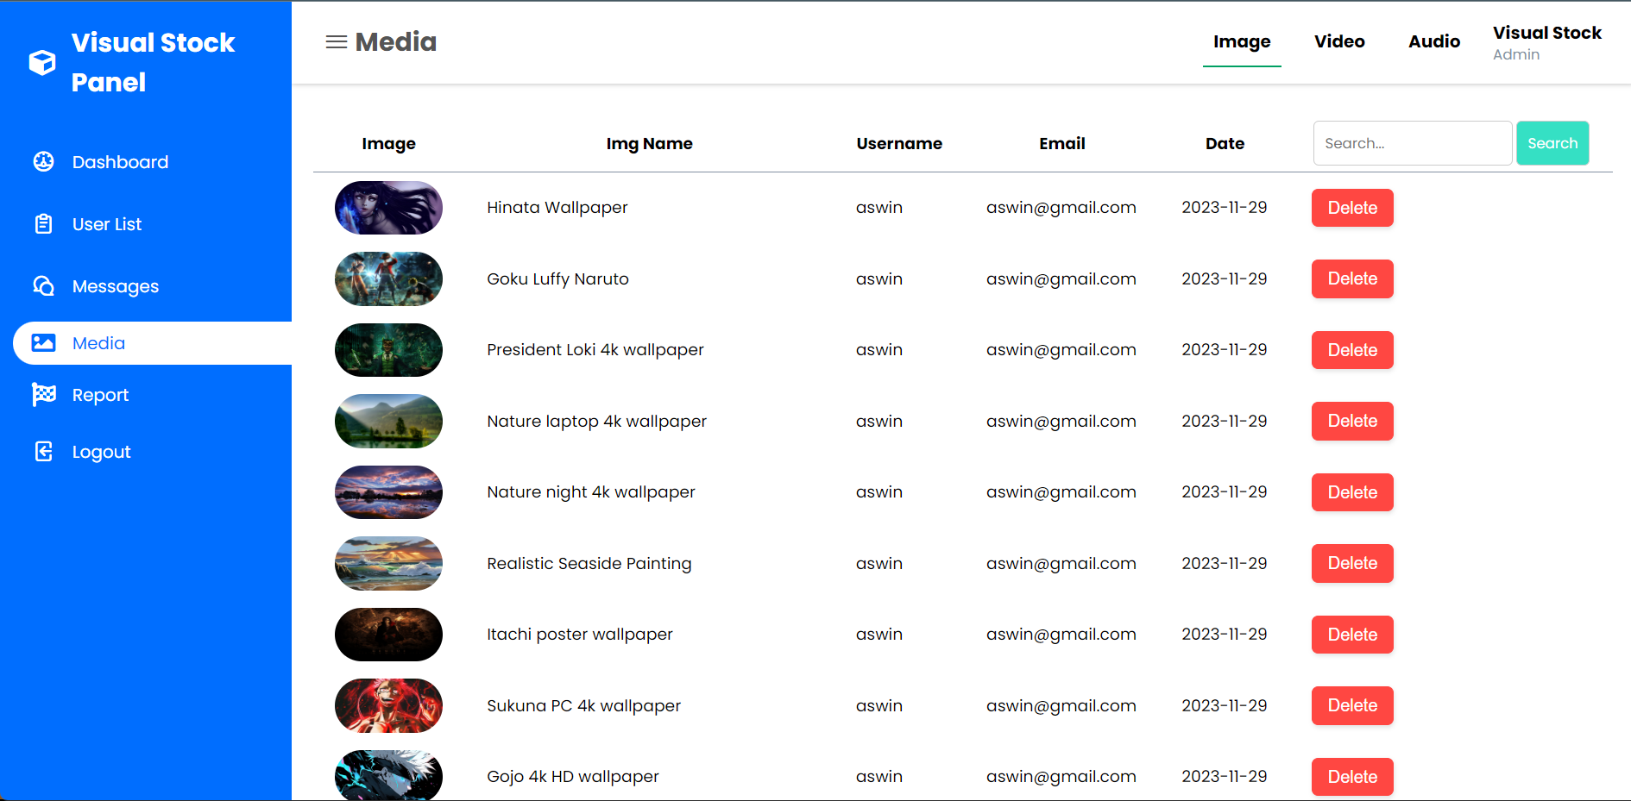Open the Visual Stock Admin profile

point(1546,42)
